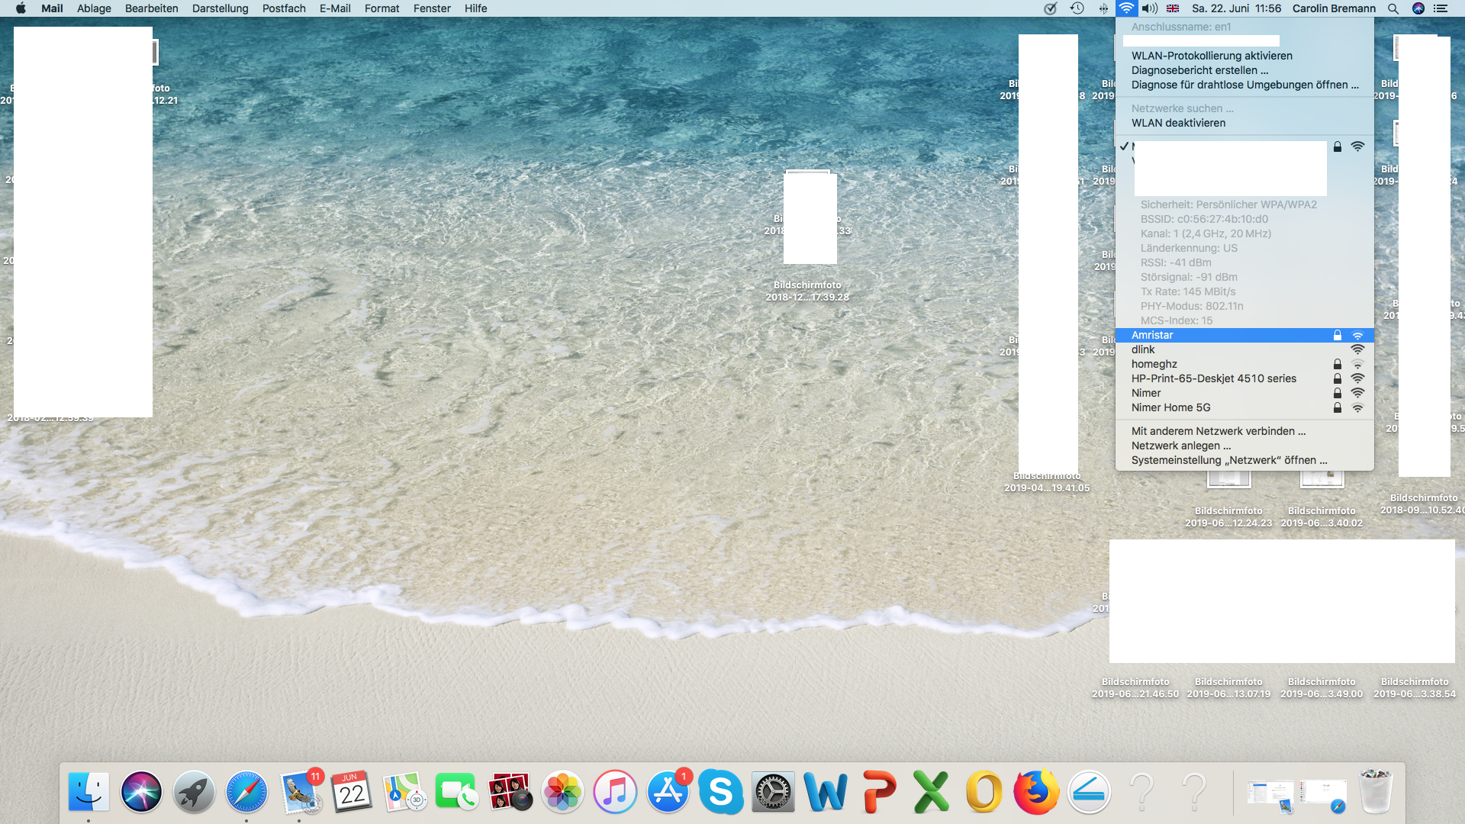Turn off Wi-Fi via WLAN deaktivieren

point(1178,123)
